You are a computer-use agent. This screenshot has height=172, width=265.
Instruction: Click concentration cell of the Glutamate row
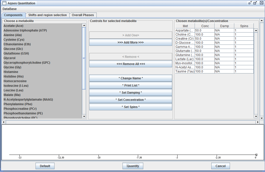pos(205,51)
